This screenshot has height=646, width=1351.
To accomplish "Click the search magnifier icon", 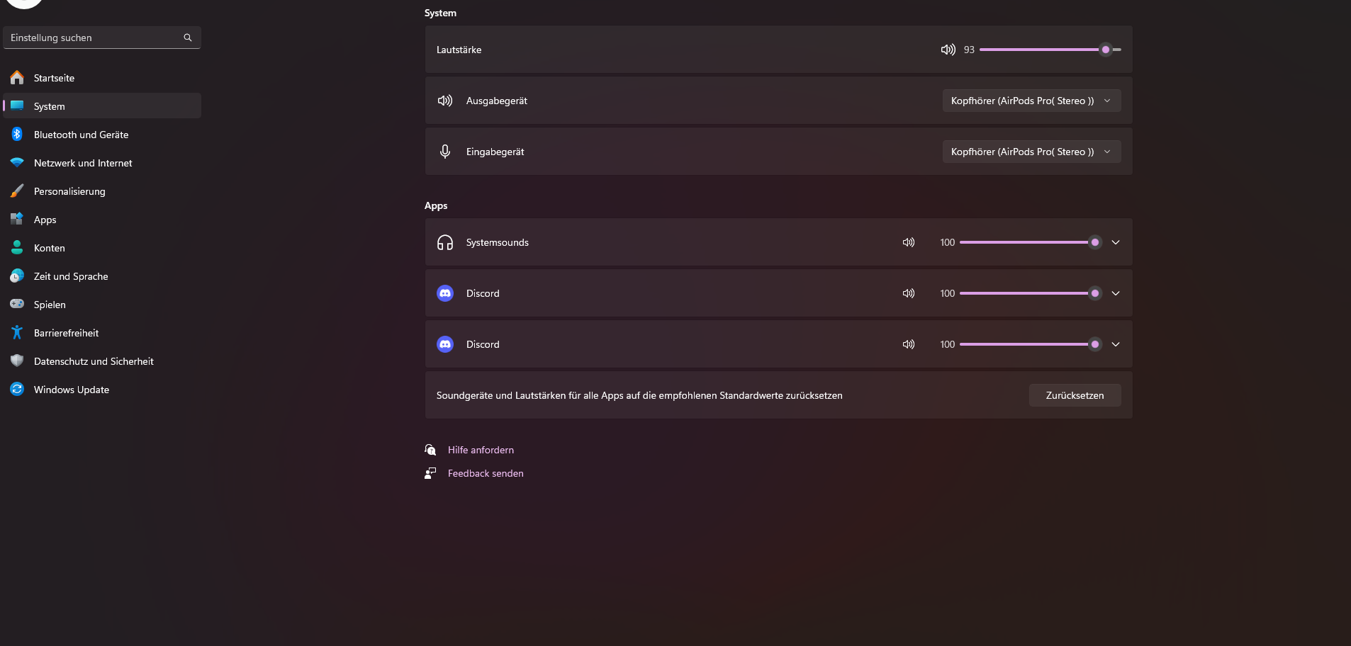I will [188, 38].
